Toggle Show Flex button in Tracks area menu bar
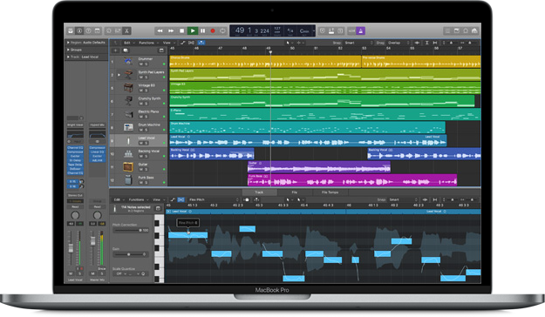The image size is (545, 317). tap(191, 43)
